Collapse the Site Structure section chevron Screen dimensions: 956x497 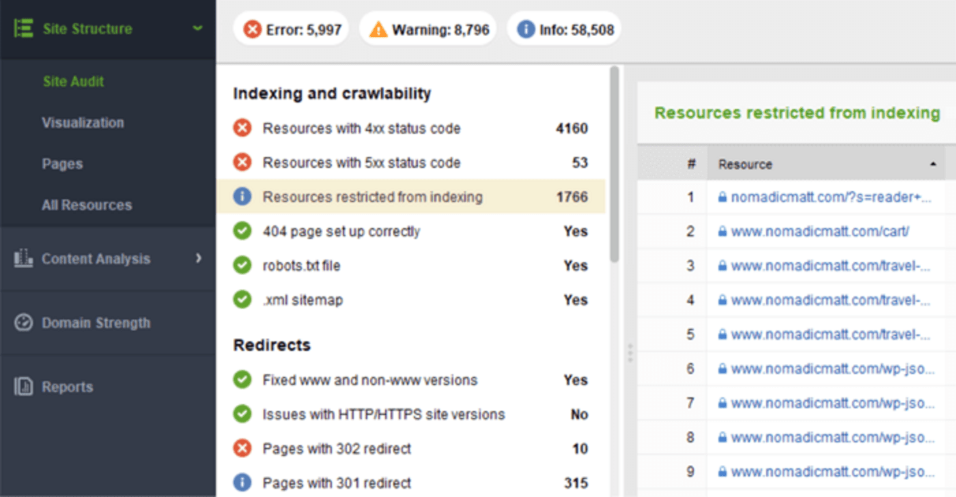click(x=197, y=29)
